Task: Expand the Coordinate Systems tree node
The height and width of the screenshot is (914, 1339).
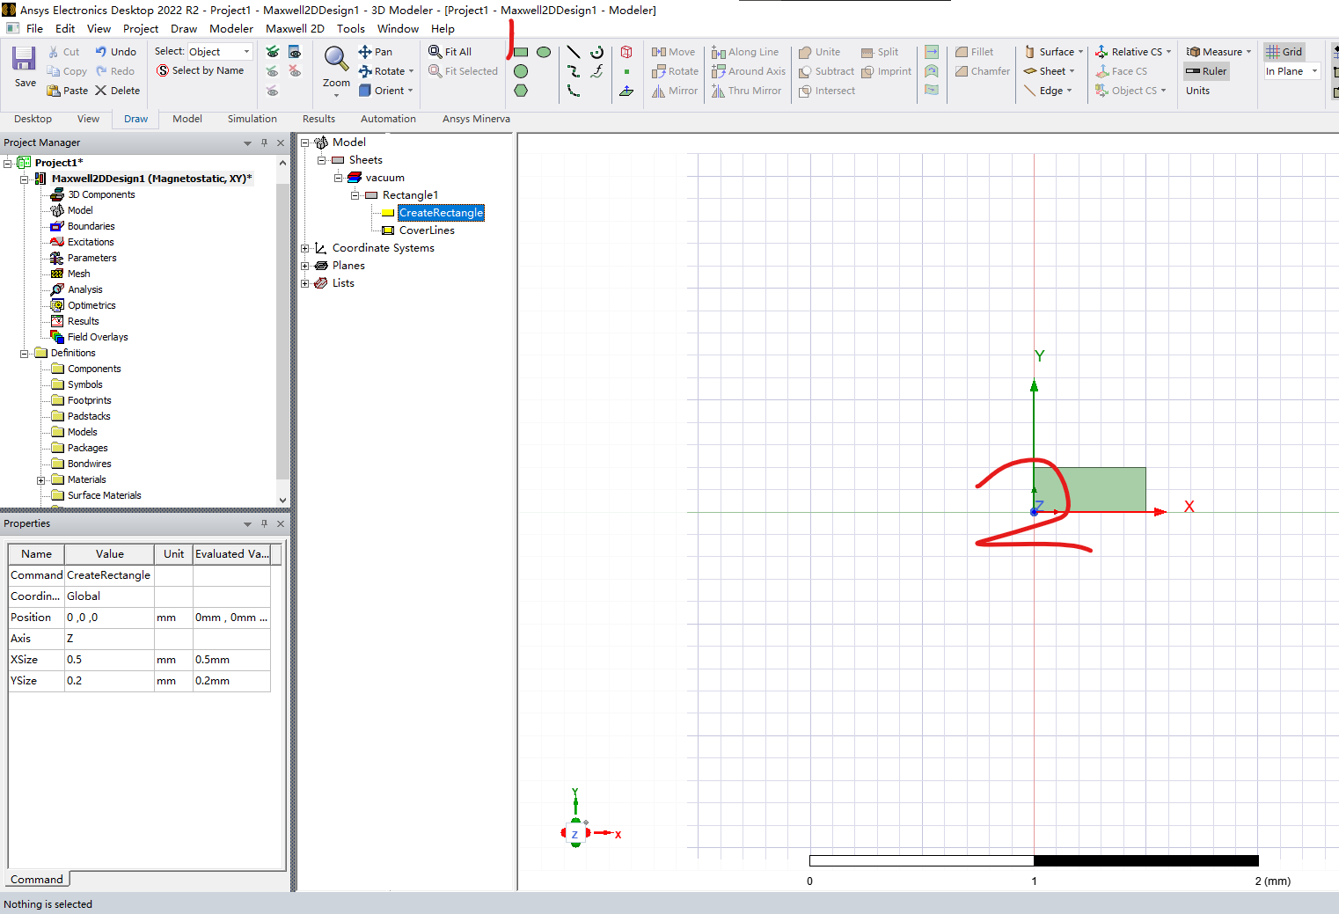Action: [x=305, y=248]
